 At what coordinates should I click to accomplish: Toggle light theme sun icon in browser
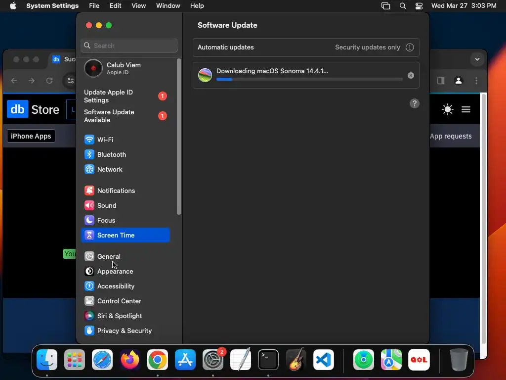click(x=448, y=109)
